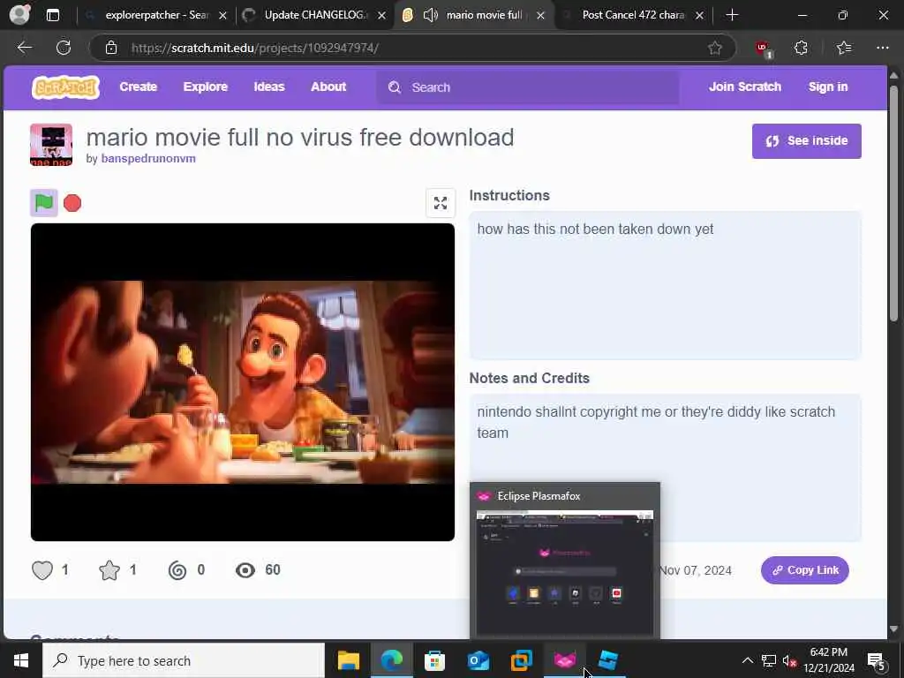Click Eclipse Plasmafox taskbar icon
904x678 pixels.
click(564, 660)
